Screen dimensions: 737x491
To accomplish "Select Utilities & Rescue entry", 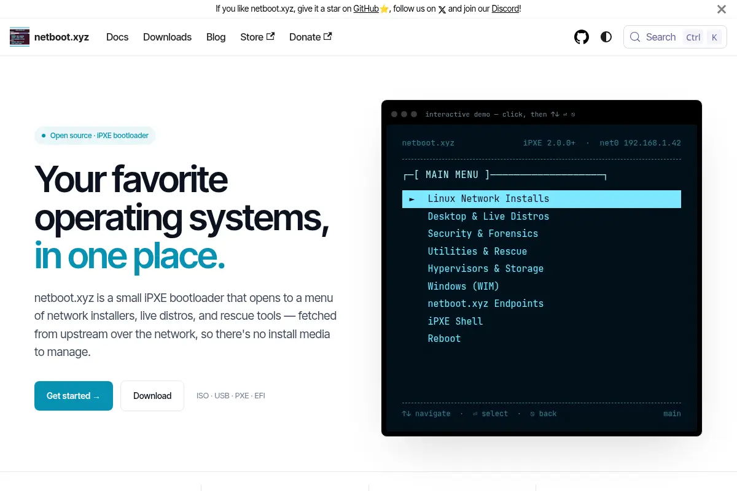I will tap(477, 251).
